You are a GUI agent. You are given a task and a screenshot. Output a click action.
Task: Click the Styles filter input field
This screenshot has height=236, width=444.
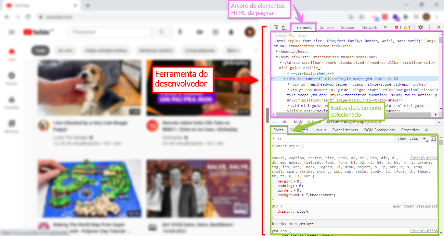pos(325,138)
